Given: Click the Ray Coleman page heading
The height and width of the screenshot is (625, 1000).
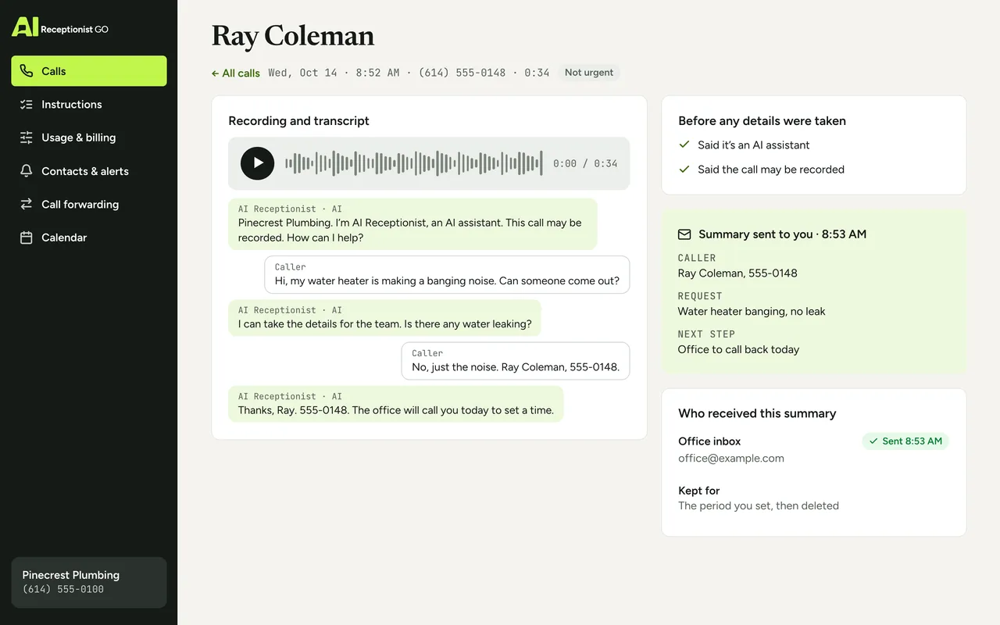Looking at the screenshot, I should (293, 36).
